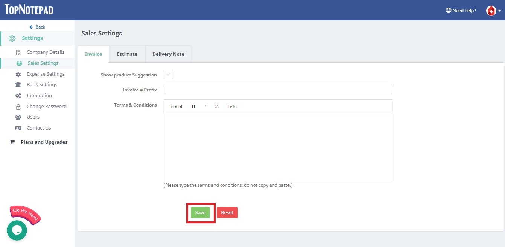The height and width of the screenshot is (247, 505).
Task: Click the Integration gears icon
Action: 18,96
